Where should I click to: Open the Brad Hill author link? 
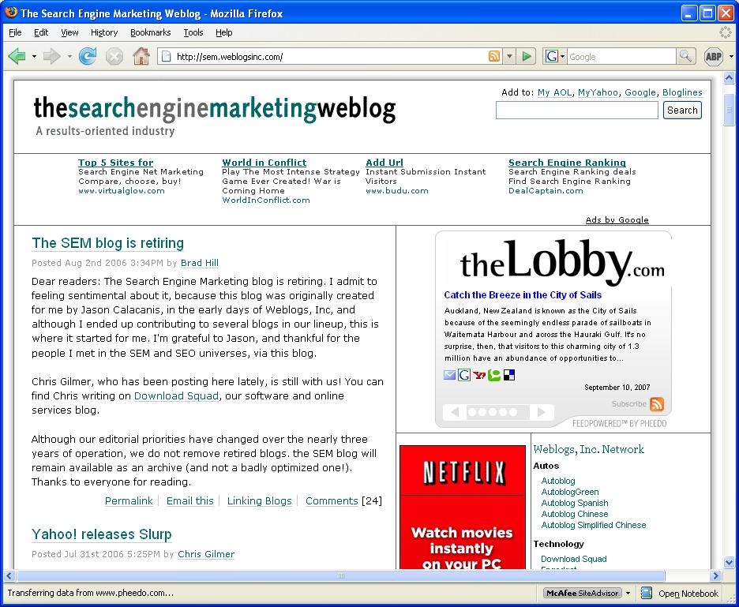pyautogui.click(x=200, y=263)
